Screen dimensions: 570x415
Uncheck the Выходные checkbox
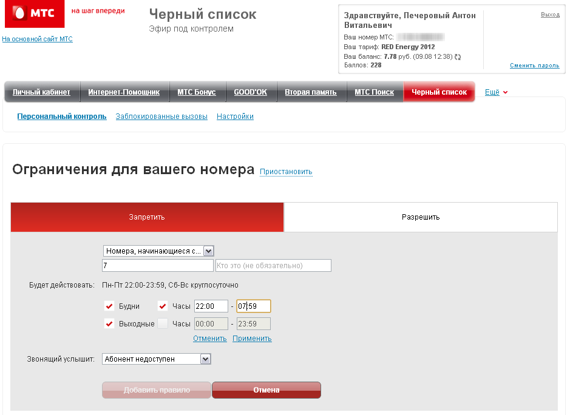click(109, 323)
